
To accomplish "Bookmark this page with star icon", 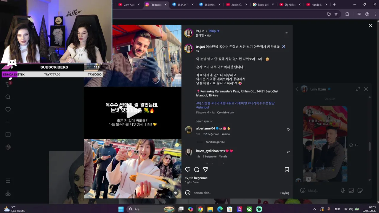I will tap(336, 14).
